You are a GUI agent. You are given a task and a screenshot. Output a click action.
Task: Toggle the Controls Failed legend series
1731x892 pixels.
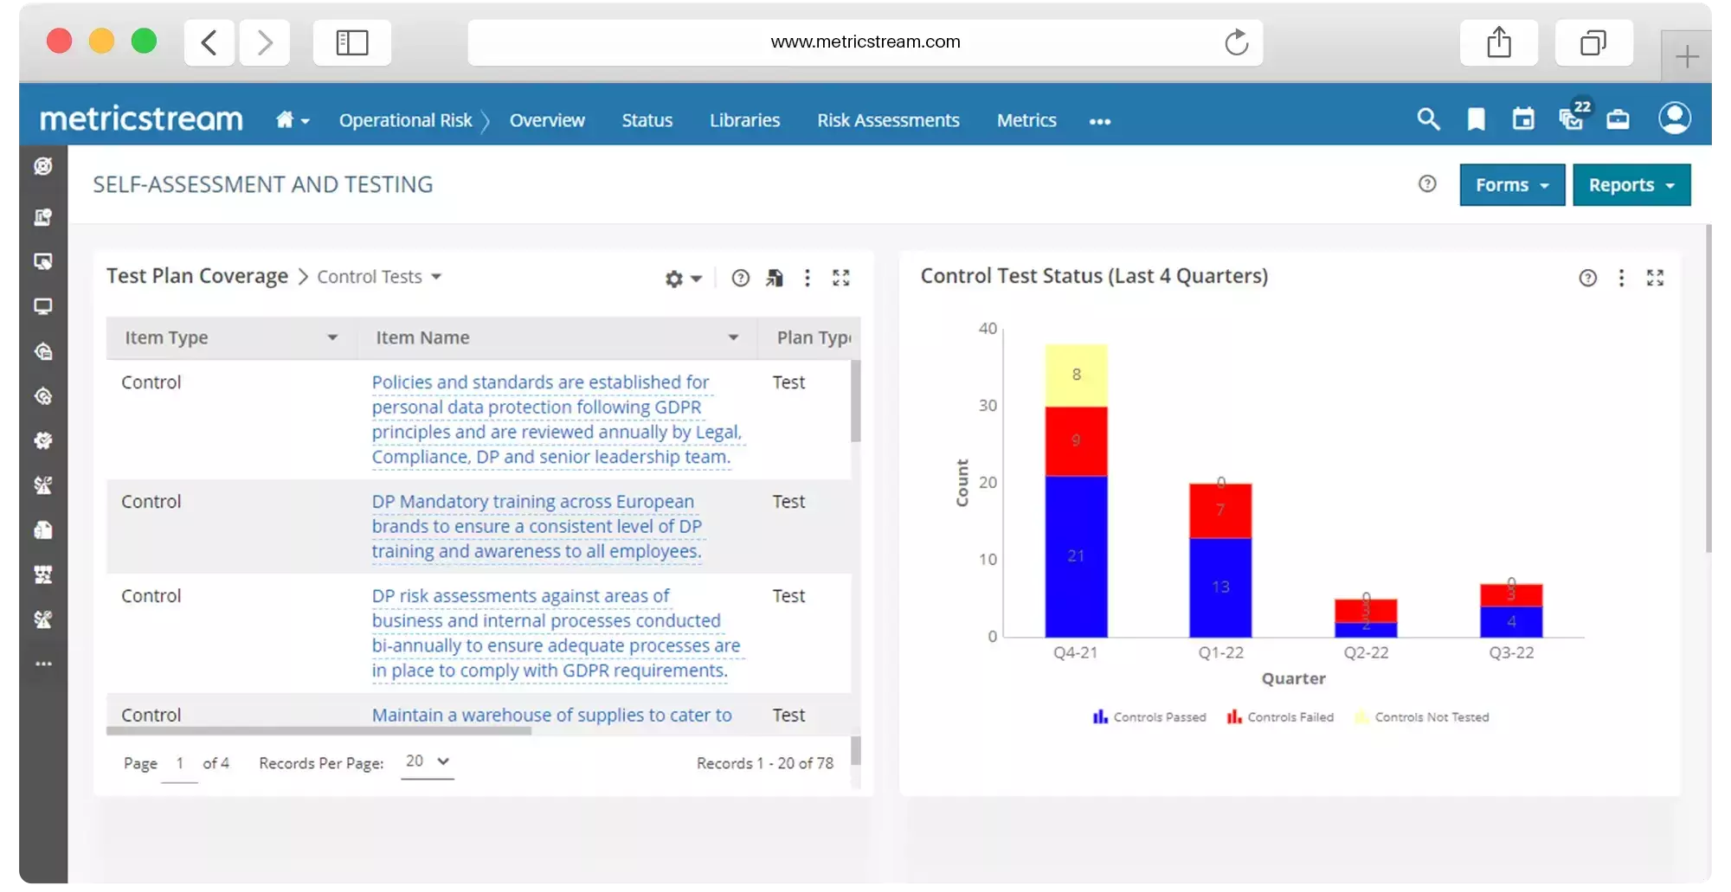[1280, 717]
